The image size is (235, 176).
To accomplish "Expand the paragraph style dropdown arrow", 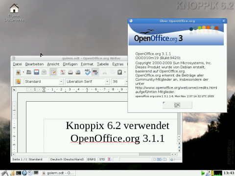I will click(61, 81).
